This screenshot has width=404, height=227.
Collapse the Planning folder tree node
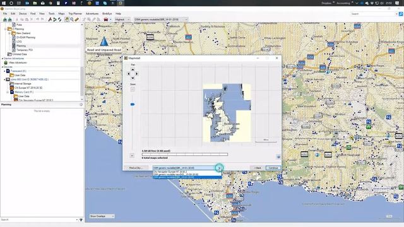(6, 29)
